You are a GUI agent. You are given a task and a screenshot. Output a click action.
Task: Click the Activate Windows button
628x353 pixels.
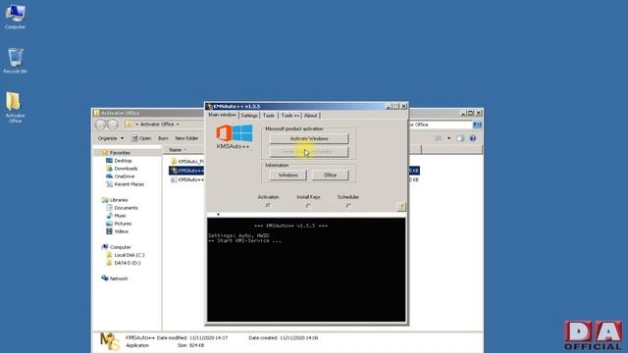coord(309,138)
